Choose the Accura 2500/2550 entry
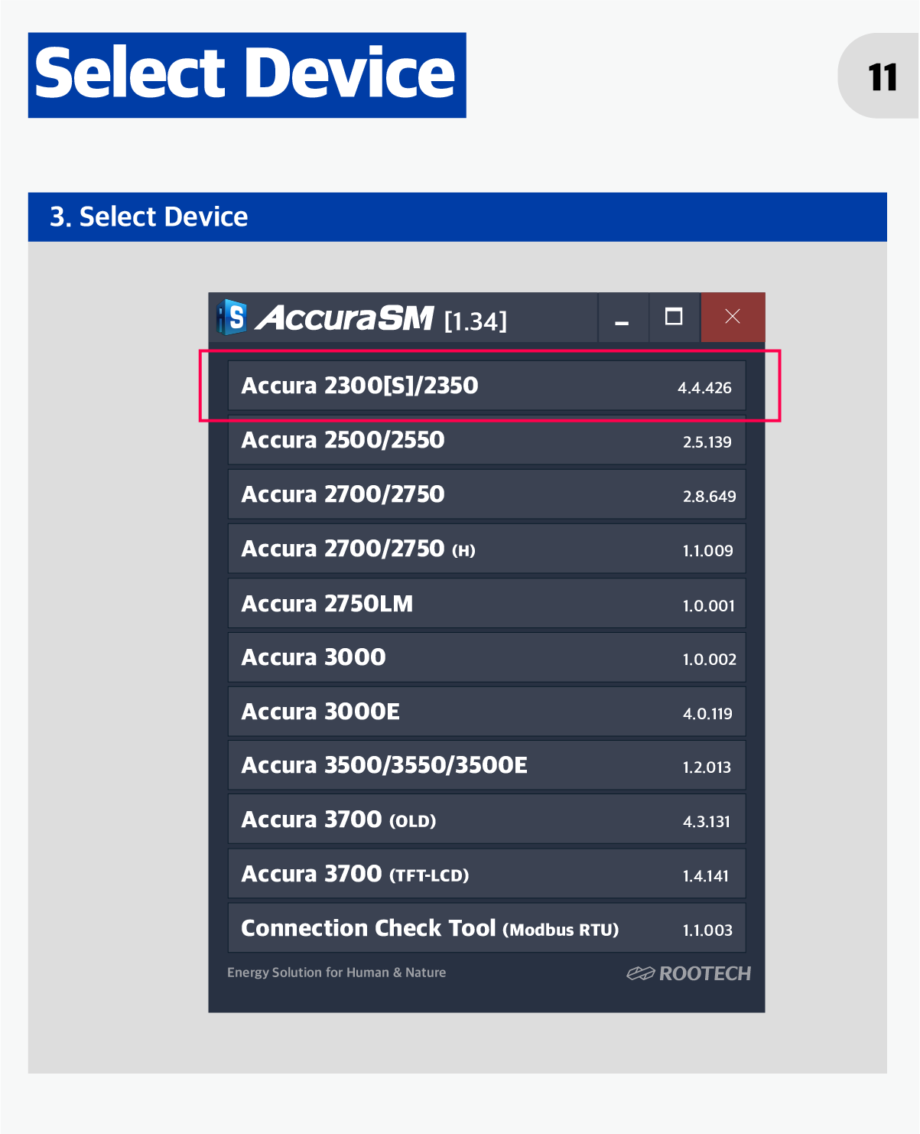 486,441
